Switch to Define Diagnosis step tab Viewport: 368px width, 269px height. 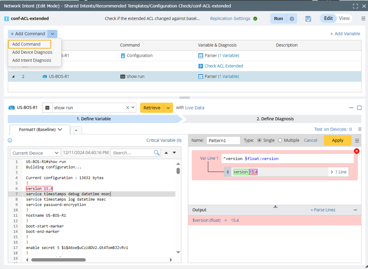(x=275, y=119)
